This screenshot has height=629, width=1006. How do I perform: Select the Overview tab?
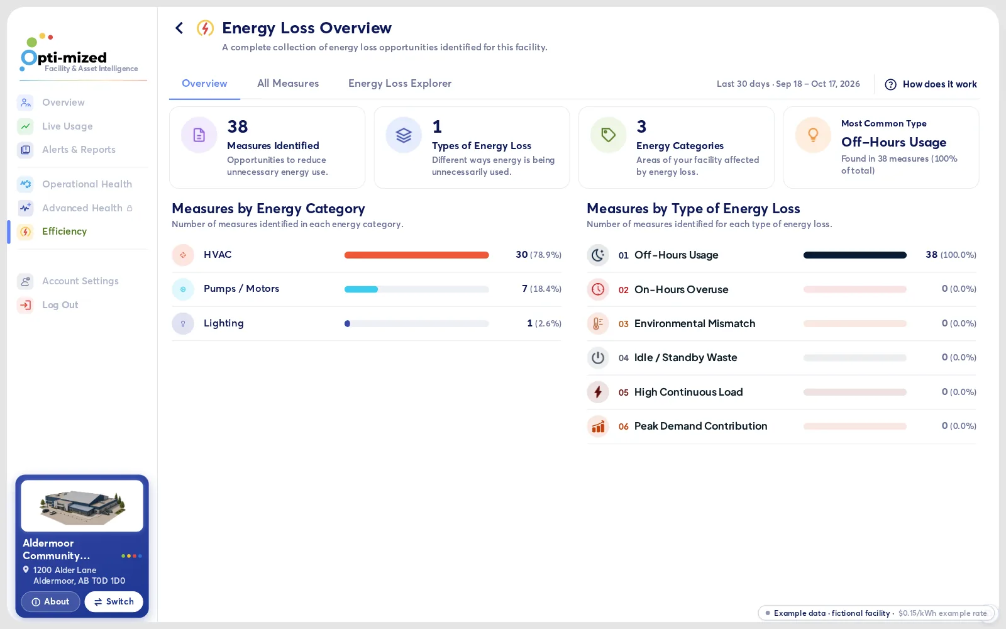204,84
